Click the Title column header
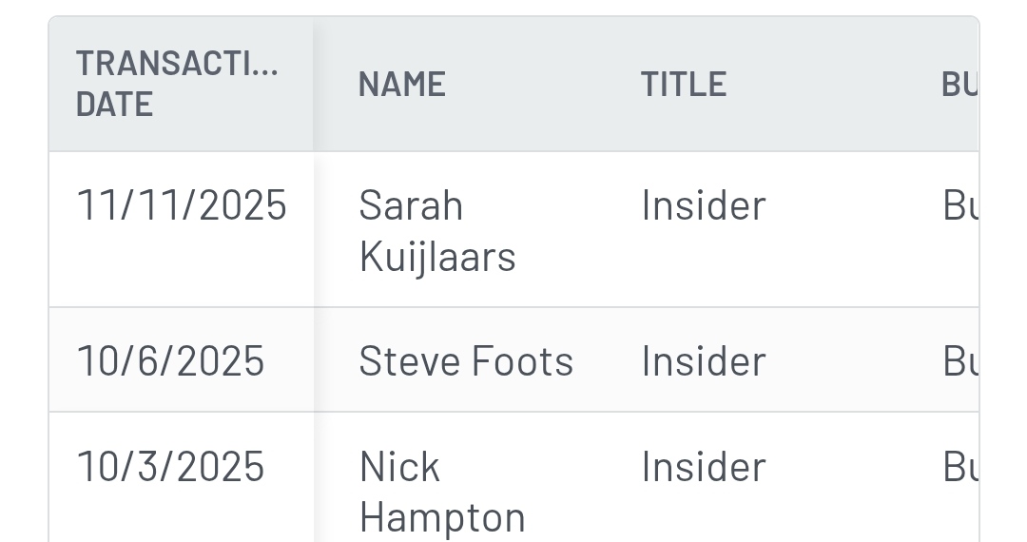 [684, 85]
